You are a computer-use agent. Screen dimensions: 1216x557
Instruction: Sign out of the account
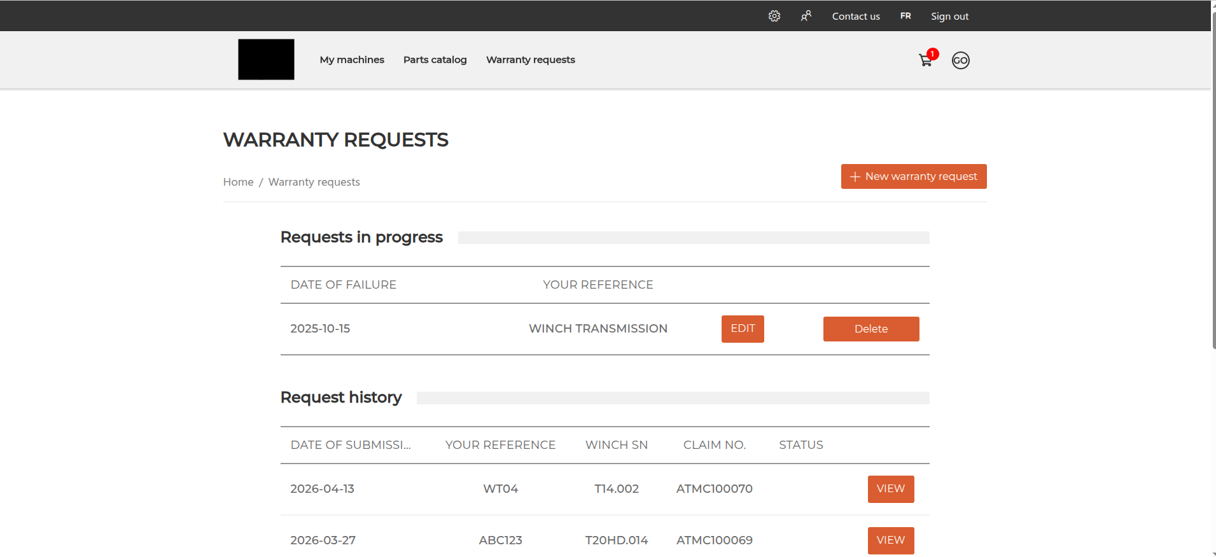(949, 16)
